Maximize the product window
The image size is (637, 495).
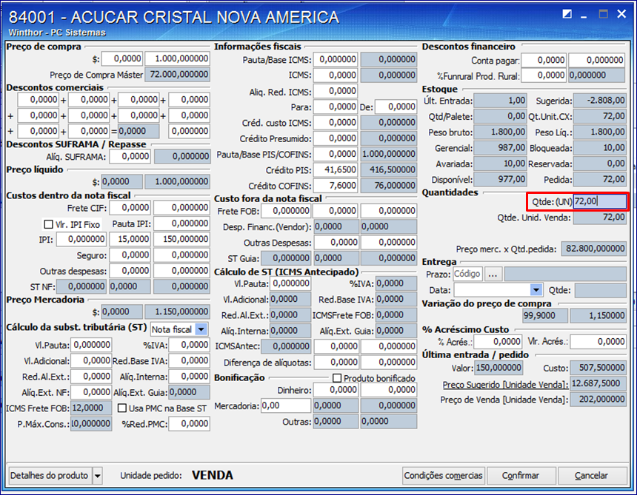(x=603, y=14)
